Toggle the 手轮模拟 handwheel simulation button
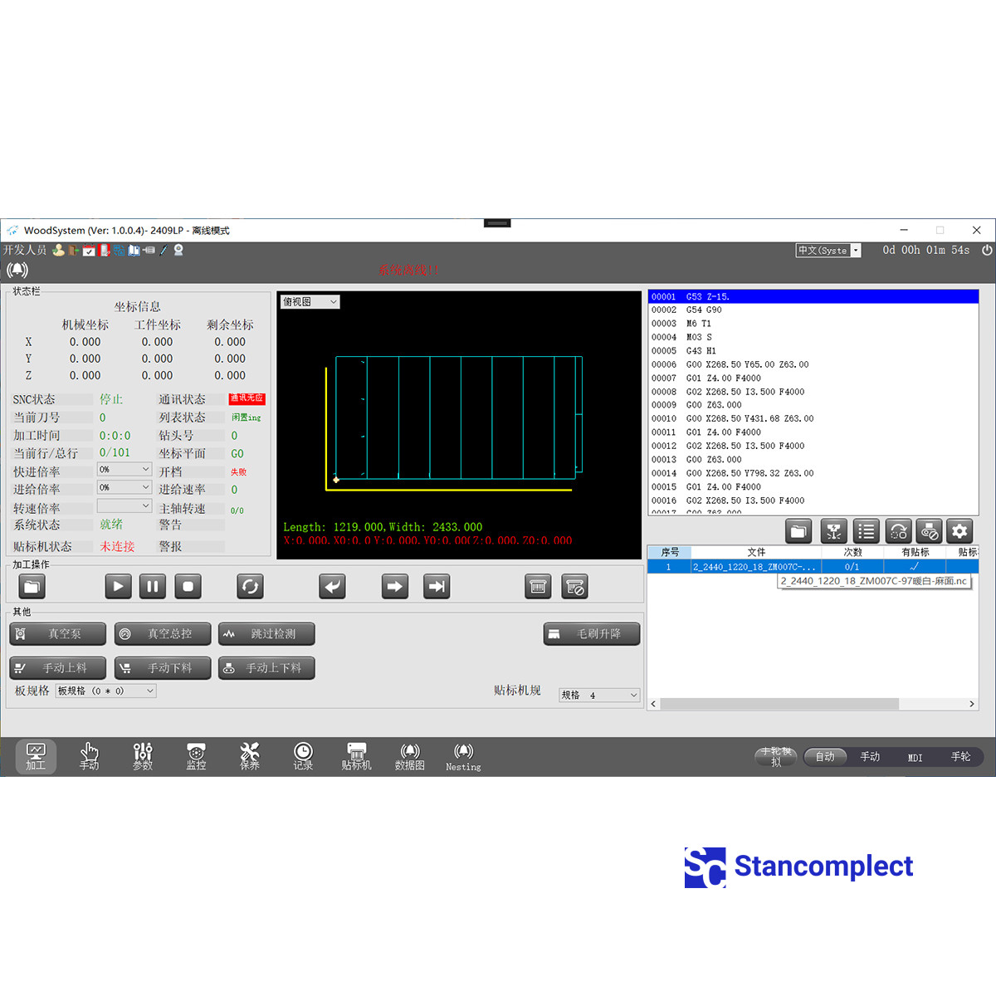The height and width of the screenshot is (996, 996). click(776, 756)
